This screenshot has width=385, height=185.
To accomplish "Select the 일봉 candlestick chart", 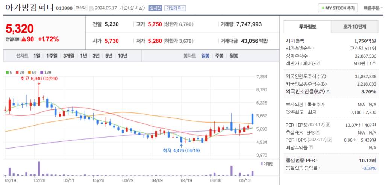I will coord(205,56).
